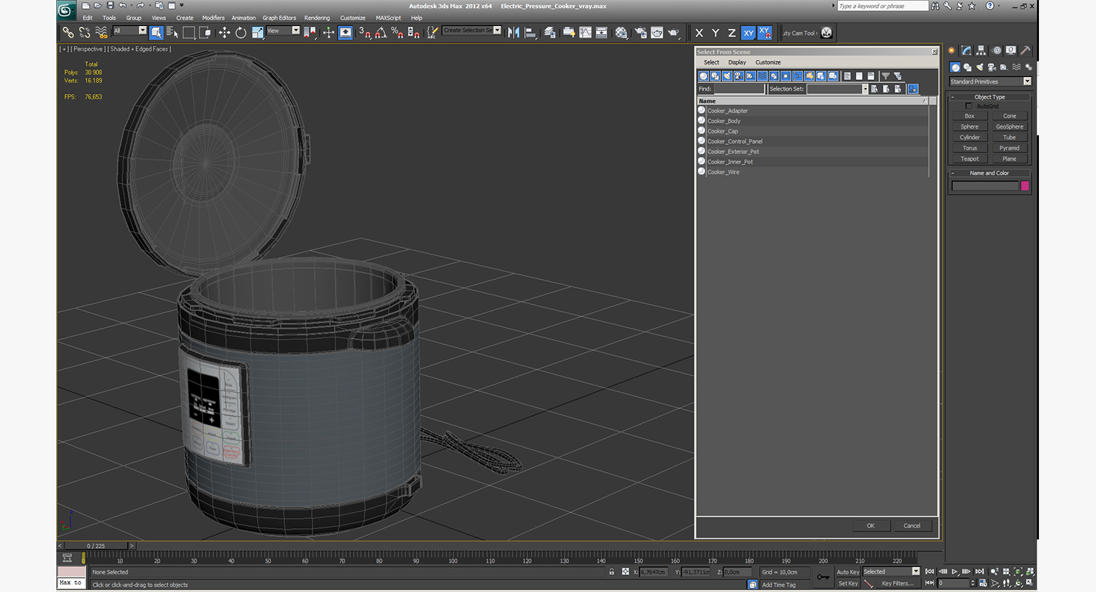This screenshot has width=1096, height=592.
Task: Toggle the 3D Snaps tool
Action: coord(364,33)
